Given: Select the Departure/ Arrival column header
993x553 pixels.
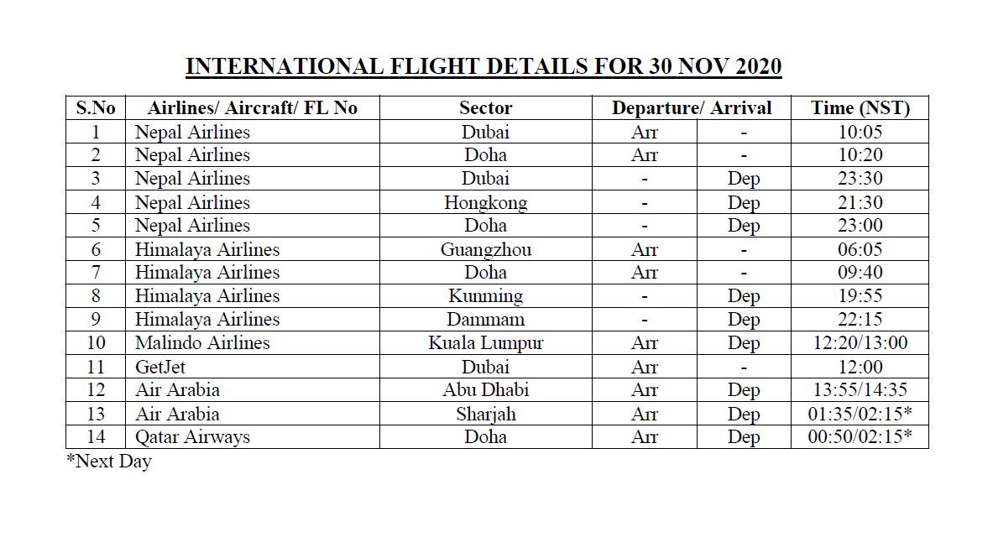Looking at the screenshot, I should point(691,108).
